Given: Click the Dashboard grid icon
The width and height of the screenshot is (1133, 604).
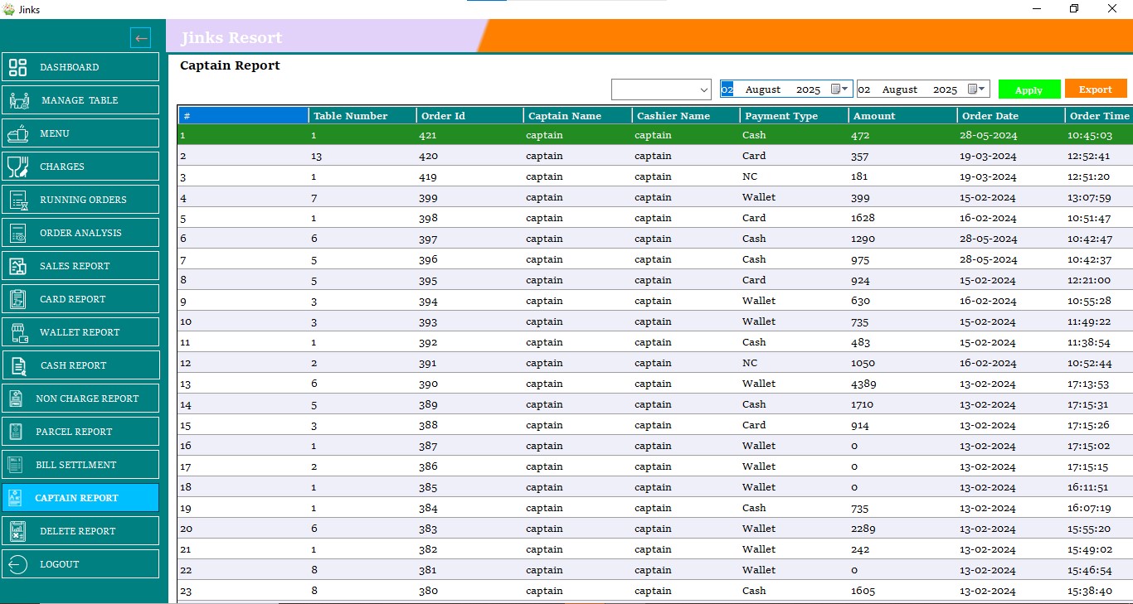Looking at the screenshot, I should click(17, 67).
